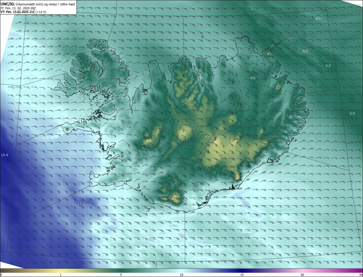363x277 pixels.
Task: Click the colorbar tick label 10
Action: [181, 275]
